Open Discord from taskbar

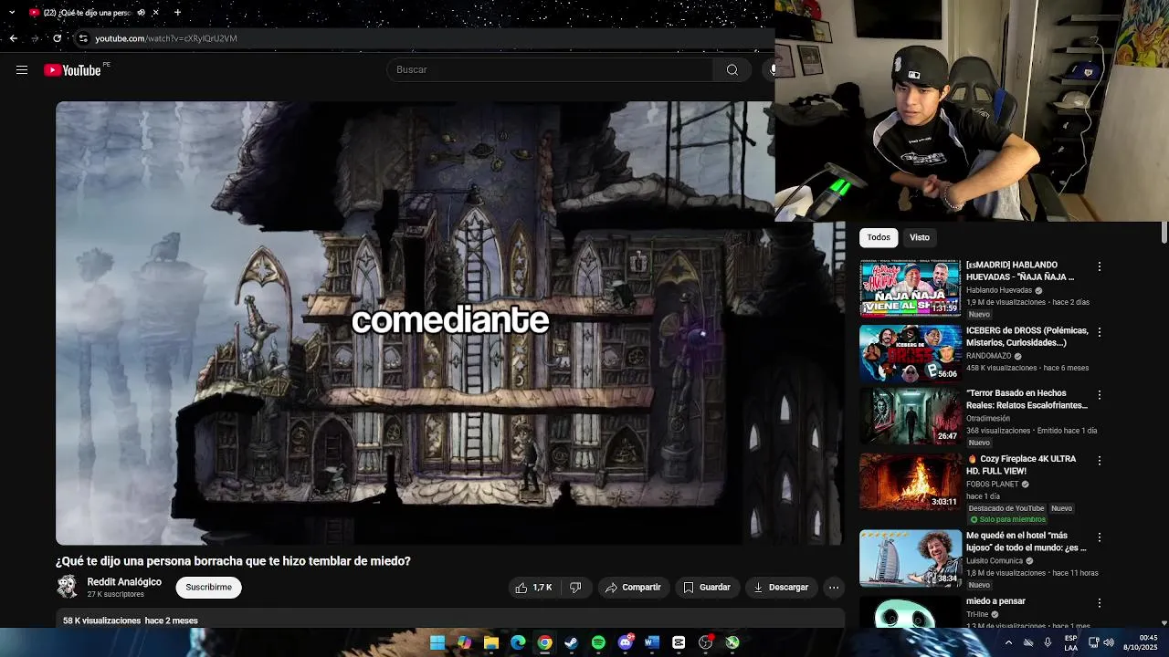[626, 642]
